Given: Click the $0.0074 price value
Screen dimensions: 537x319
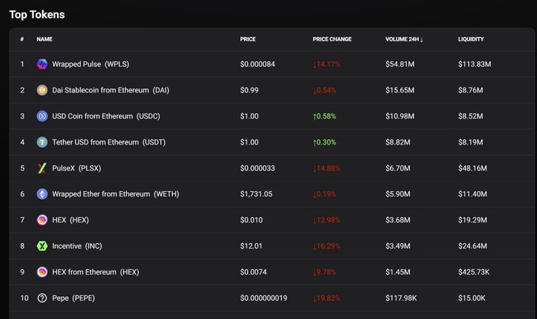Looking at the screenshot, I should click(253, 272).
